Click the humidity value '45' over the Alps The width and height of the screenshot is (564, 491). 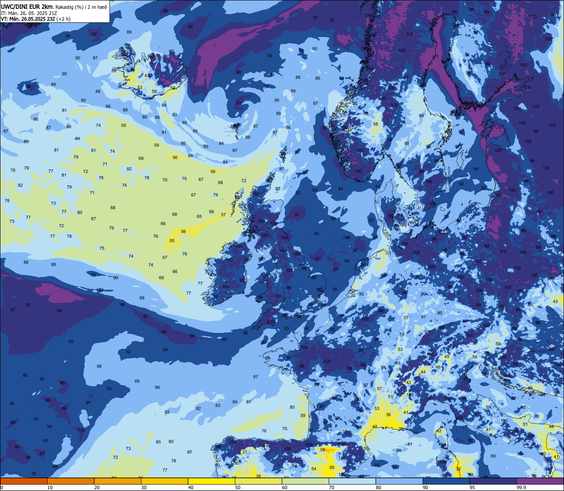pos(447,357)
